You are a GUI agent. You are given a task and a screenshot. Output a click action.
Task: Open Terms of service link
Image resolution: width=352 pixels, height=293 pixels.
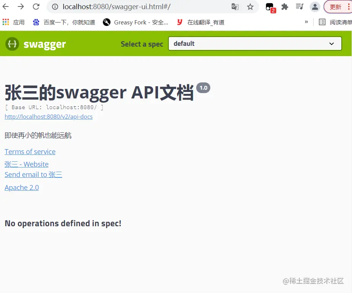[x=30, y=151]
